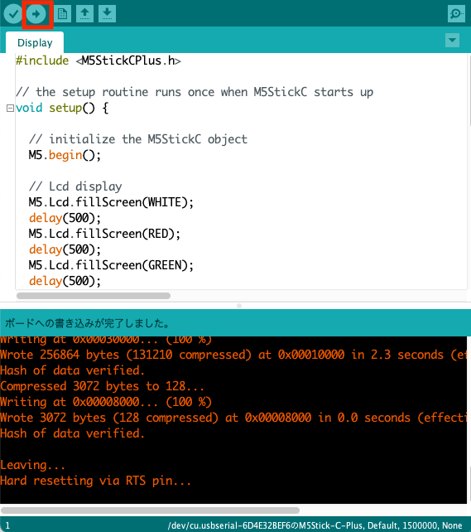
Task: Click the M5.Lcd.fillScreen(GREEN); line
Action: point(111,265)
